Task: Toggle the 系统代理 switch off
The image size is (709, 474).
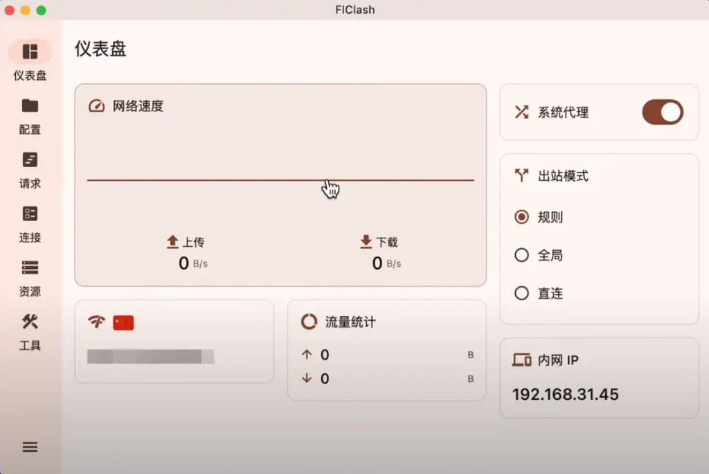Action: [663, 112]
